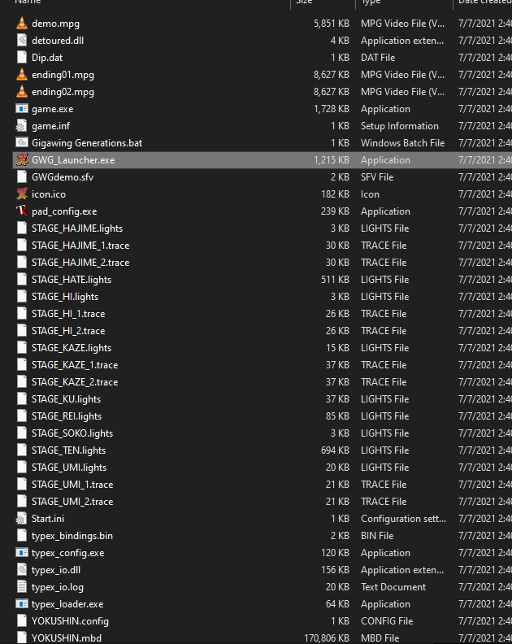
Task: Select the file name game.exe
Action: click(x=53, y=109)
